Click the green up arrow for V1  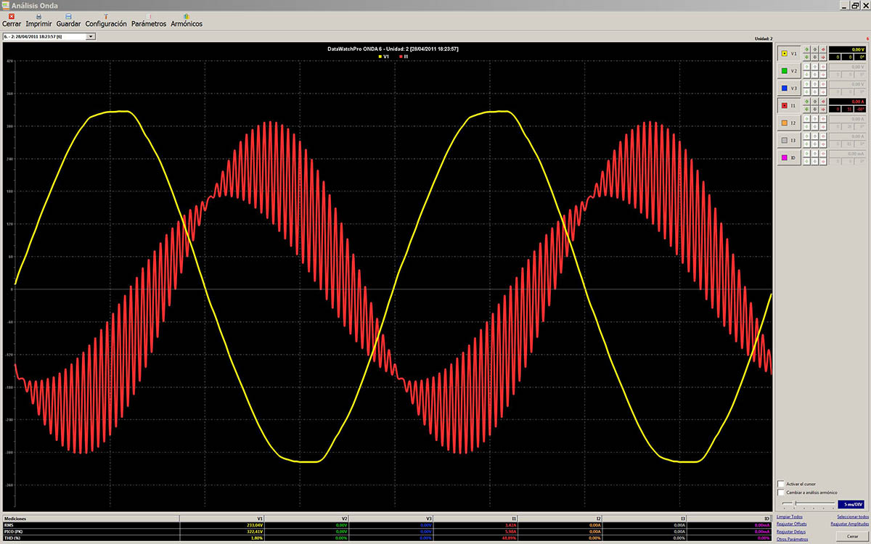[x=806, y=49]
